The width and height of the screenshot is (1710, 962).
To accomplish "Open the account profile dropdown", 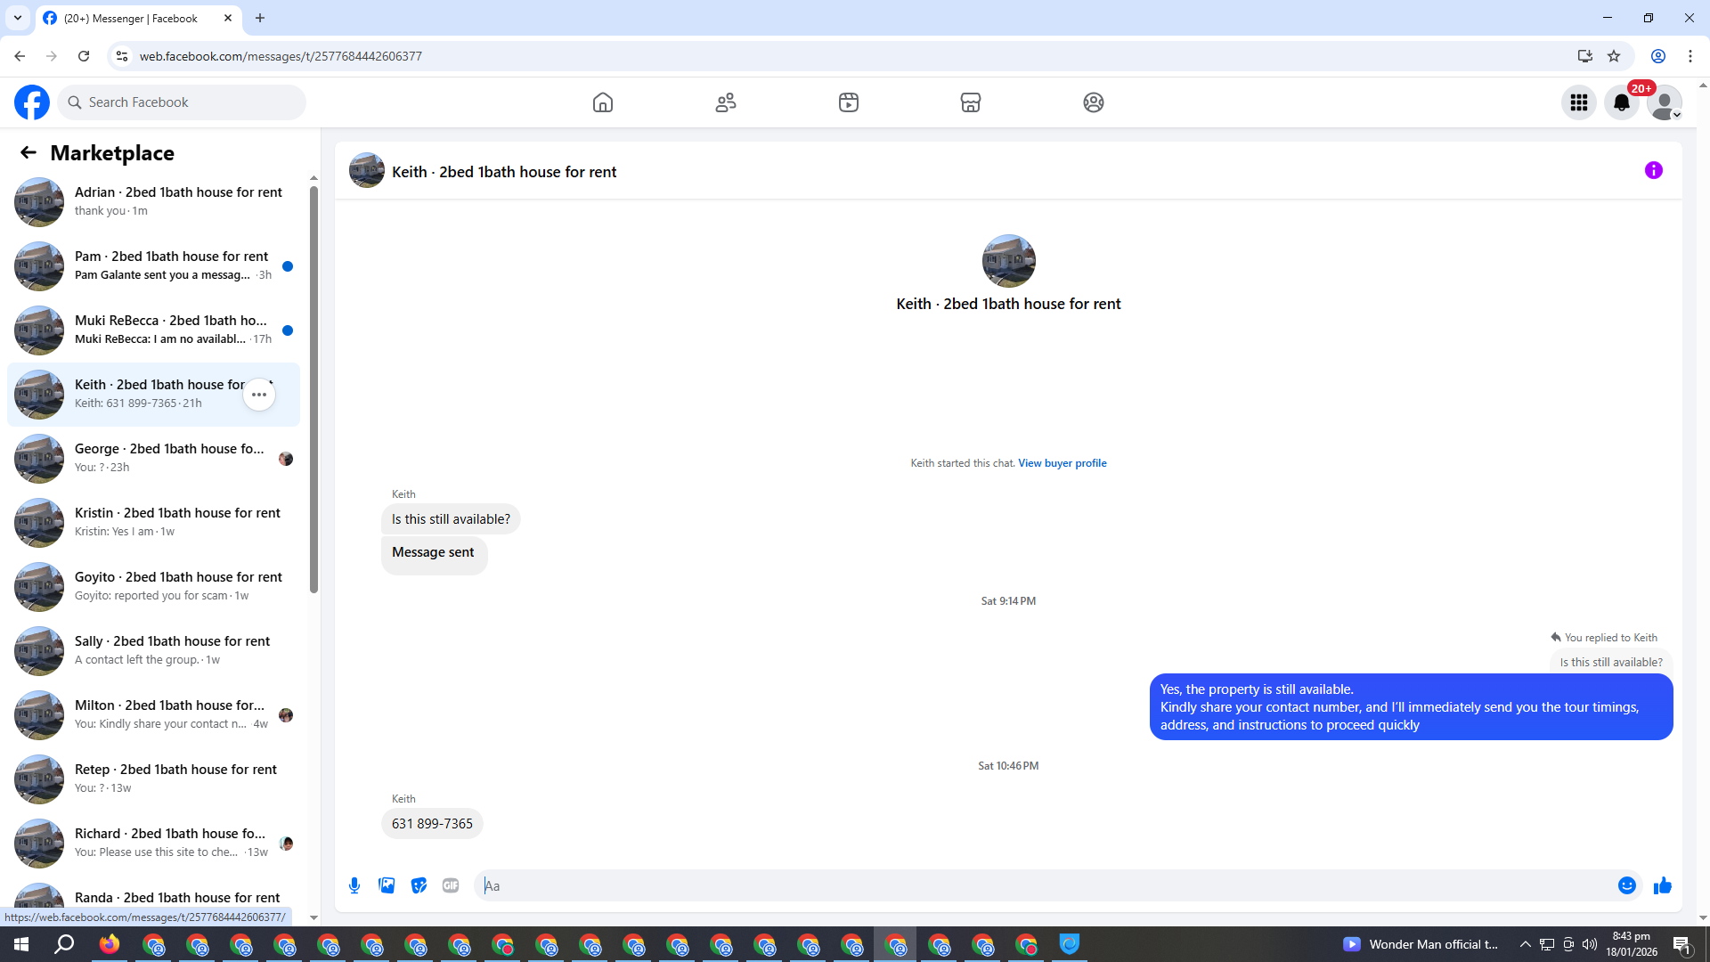I will [1664, 102].
